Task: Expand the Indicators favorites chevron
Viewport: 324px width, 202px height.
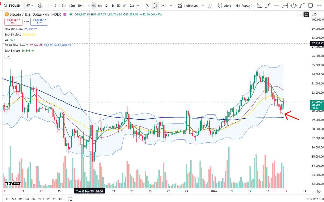Action: pyautogui.click(x=202, y=5)
